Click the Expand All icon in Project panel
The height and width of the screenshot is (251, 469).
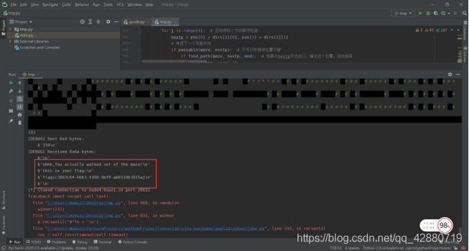[90, 22]
